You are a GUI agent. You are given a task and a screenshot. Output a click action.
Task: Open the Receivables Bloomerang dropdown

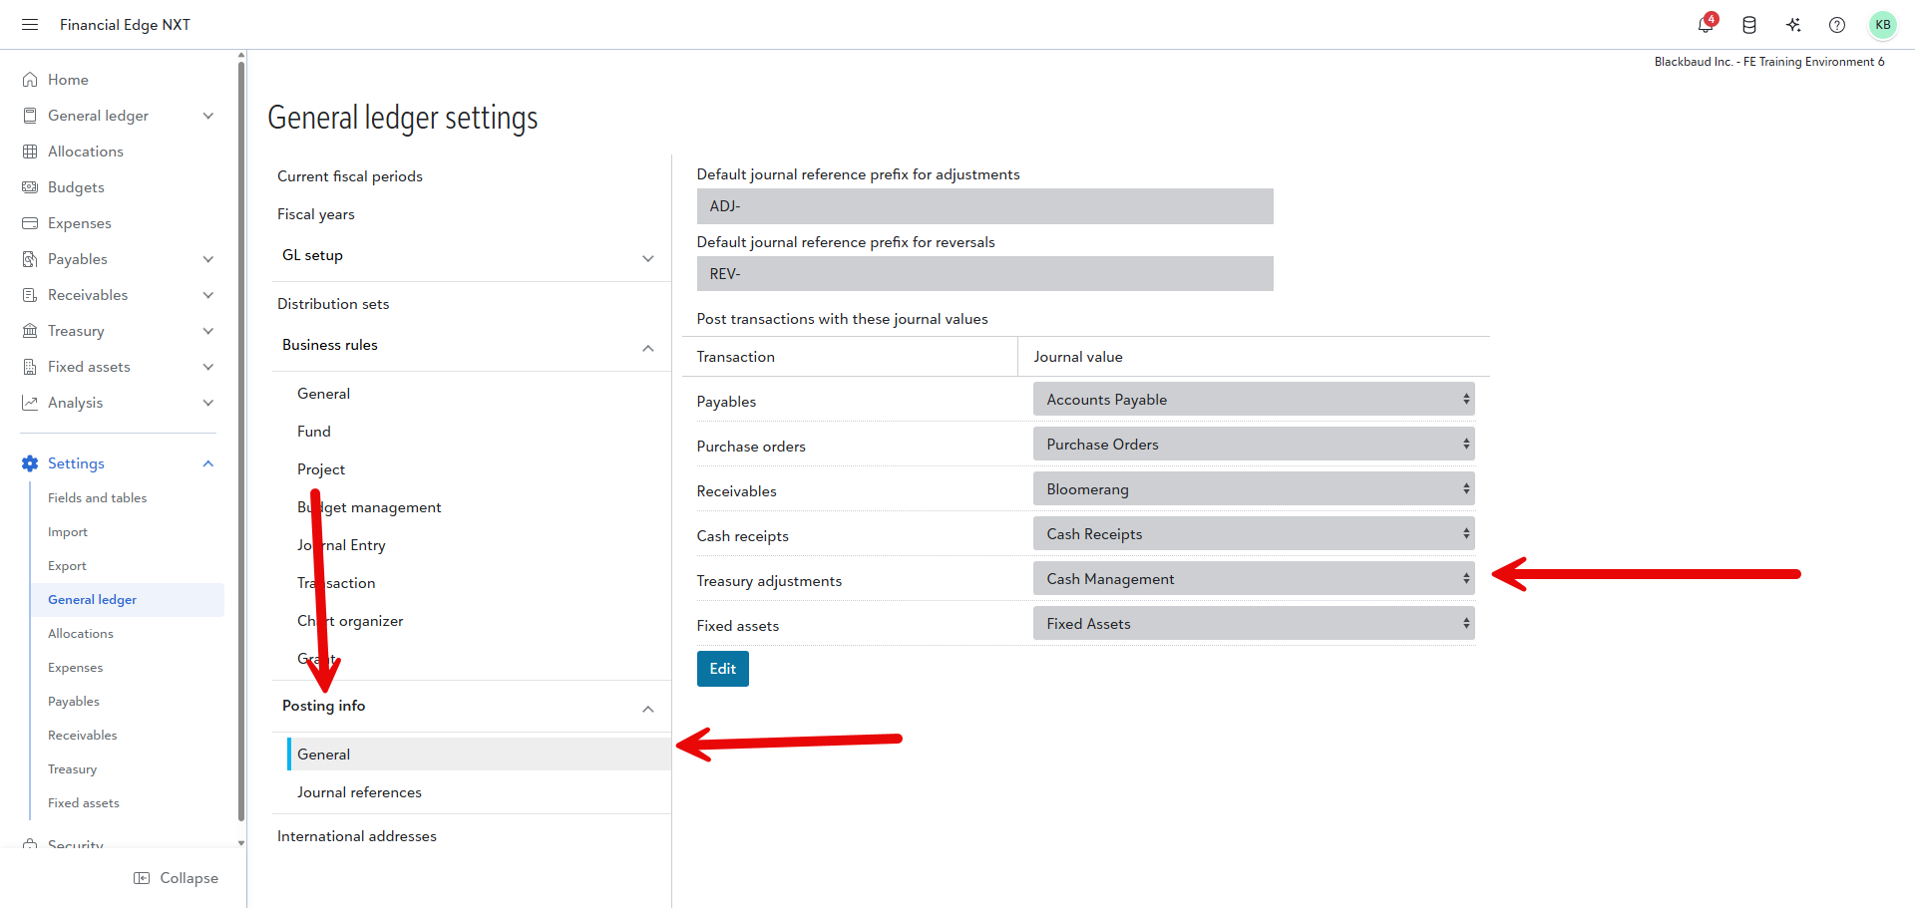coord(1254,488)
